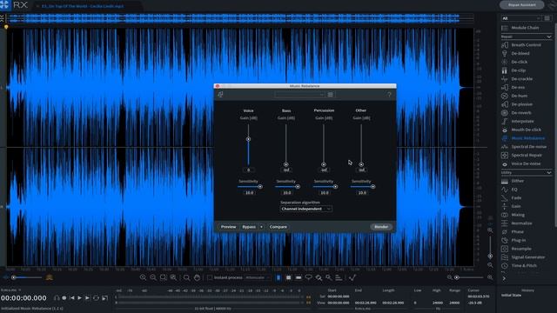Click the Bypass button

pyautogui.click(x=249, y=227)
